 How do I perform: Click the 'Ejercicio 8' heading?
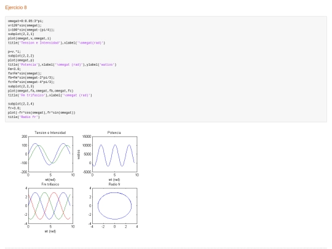16,7
